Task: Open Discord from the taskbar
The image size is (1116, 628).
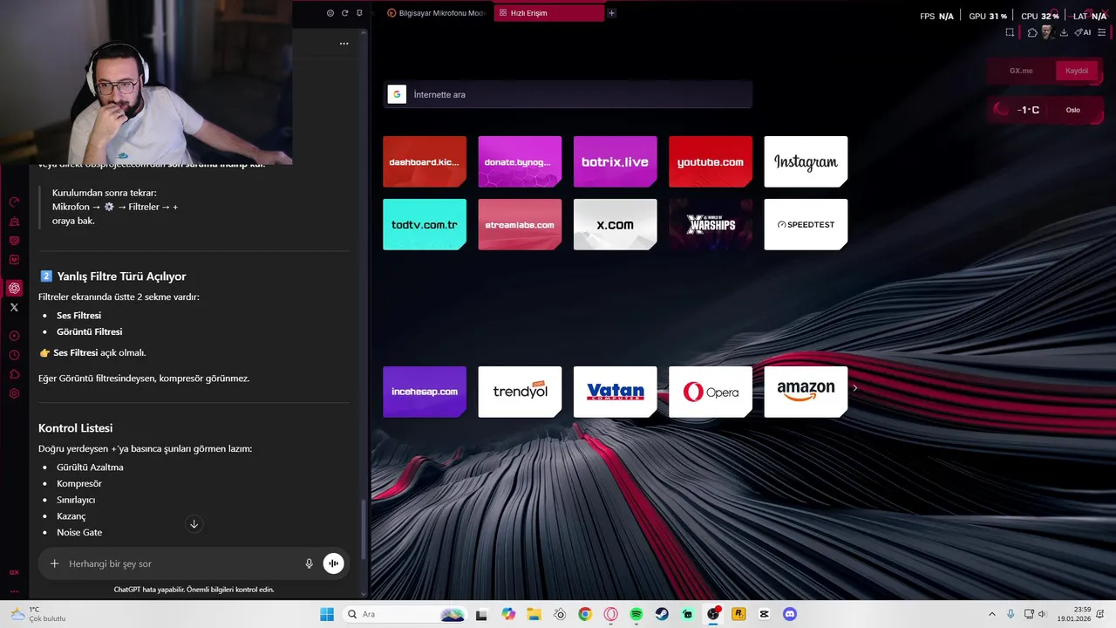Action: point(790,614)
